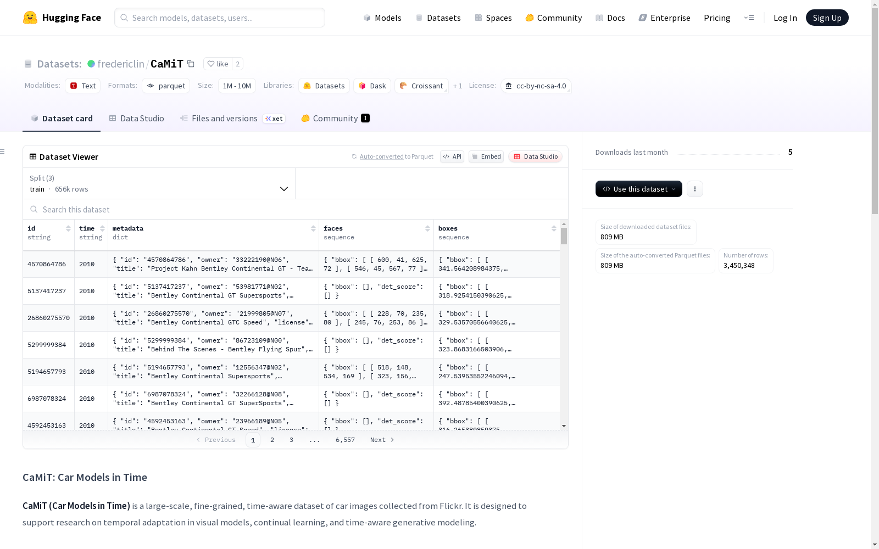
Task: Switch to the Data Studio tab
Action: tap(137, 119)
